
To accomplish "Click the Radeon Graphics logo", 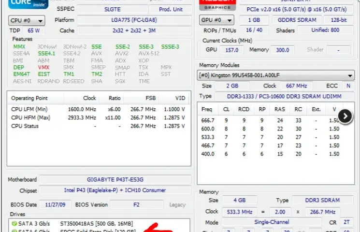I will coord(217,5).
